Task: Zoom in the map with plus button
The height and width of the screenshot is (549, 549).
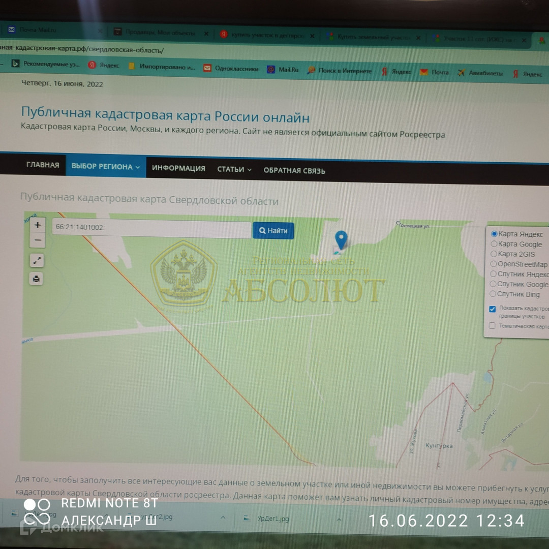Action: pyautogui.click(x=38, y=225)
